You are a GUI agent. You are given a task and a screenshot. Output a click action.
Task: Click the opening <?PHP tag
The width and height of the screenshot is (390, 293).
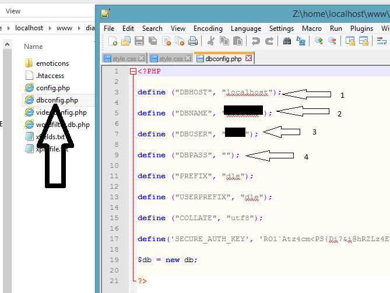[x=149, y=71]
